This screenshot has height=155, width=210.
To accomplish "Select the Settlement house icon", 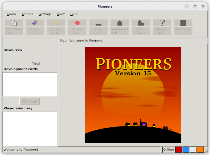I will (119, 23).
